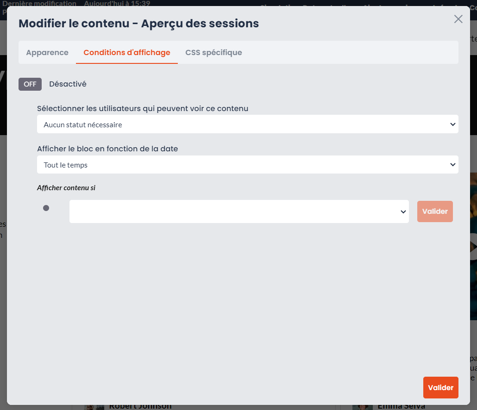This screenshot has height=410, width=477.
Task: Click the gray bullet beside the condition row
Action: pyautogui.click(x=46, y=208)
